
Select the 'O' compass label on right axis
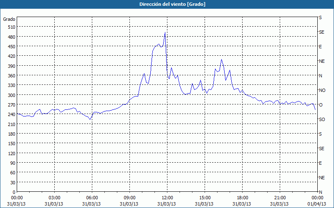click(321, 105)
